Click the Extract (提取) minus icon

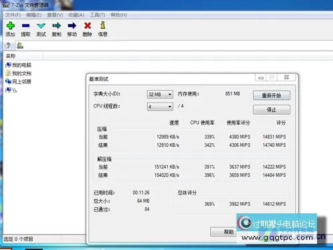(x=26, y=26)
